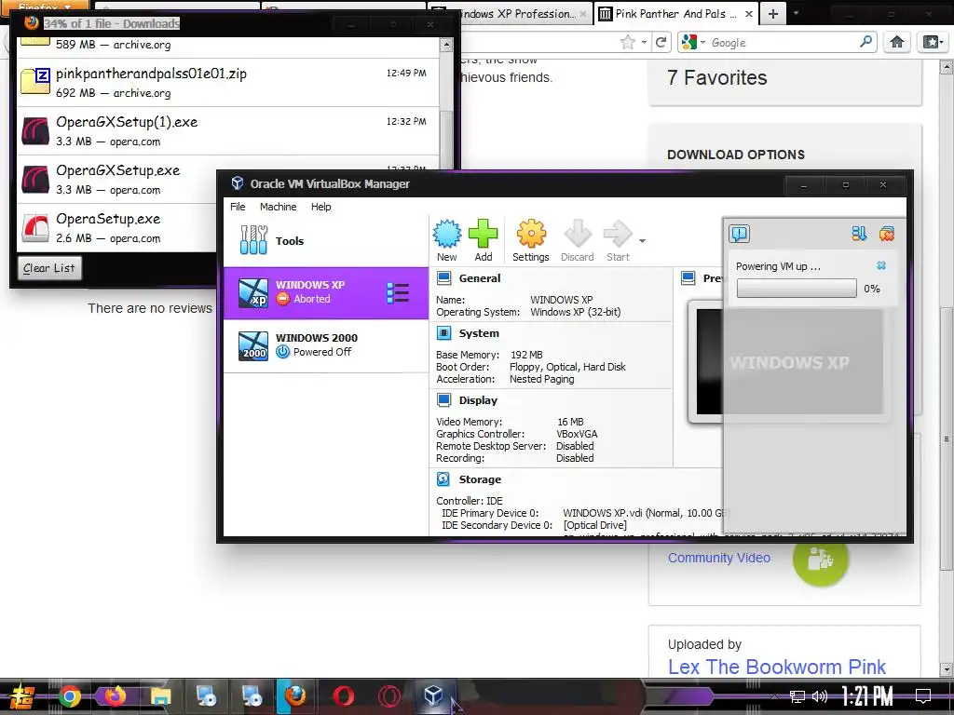Click the Powering VM up progress bar
The height and width of the screenshot is (715, 954).
[797, 289]
